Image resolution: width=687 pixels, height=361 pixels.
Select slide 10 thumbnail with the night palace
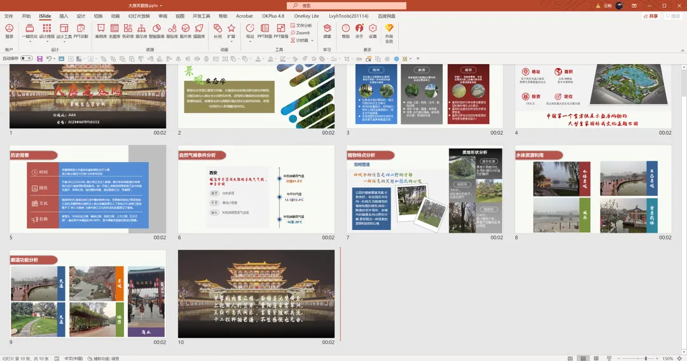coord(256,294)
